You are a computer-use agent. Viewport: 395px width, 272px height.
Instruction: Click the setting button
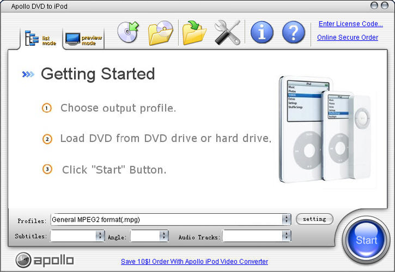coord(314,219)
